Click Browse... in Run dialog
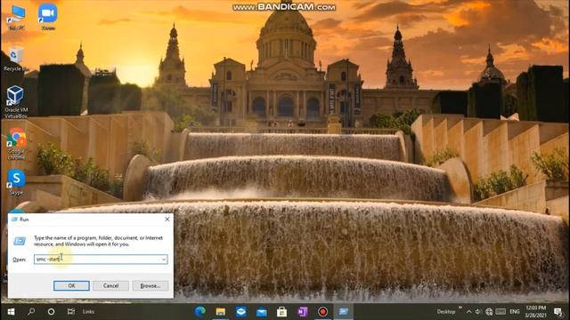The image size is (570, 320). tap(151, 286)
